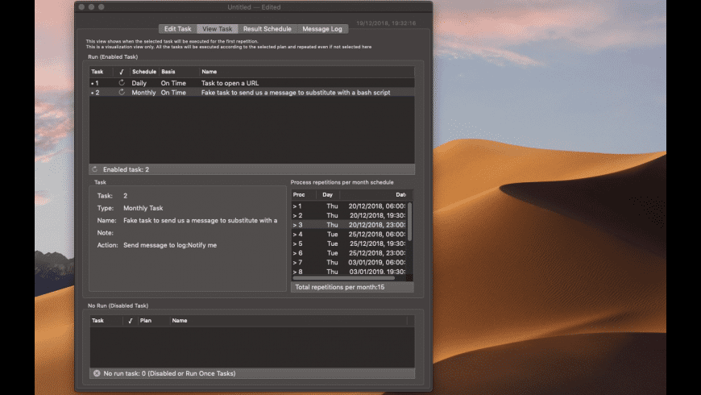The image size is (701, 395).
Task: Switch to the Edit Task tab
Action: click(x=177, y=29)
